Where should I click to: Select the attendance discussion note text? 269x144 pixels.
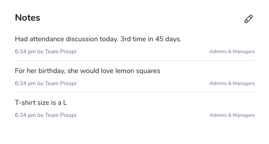point(98,39)
